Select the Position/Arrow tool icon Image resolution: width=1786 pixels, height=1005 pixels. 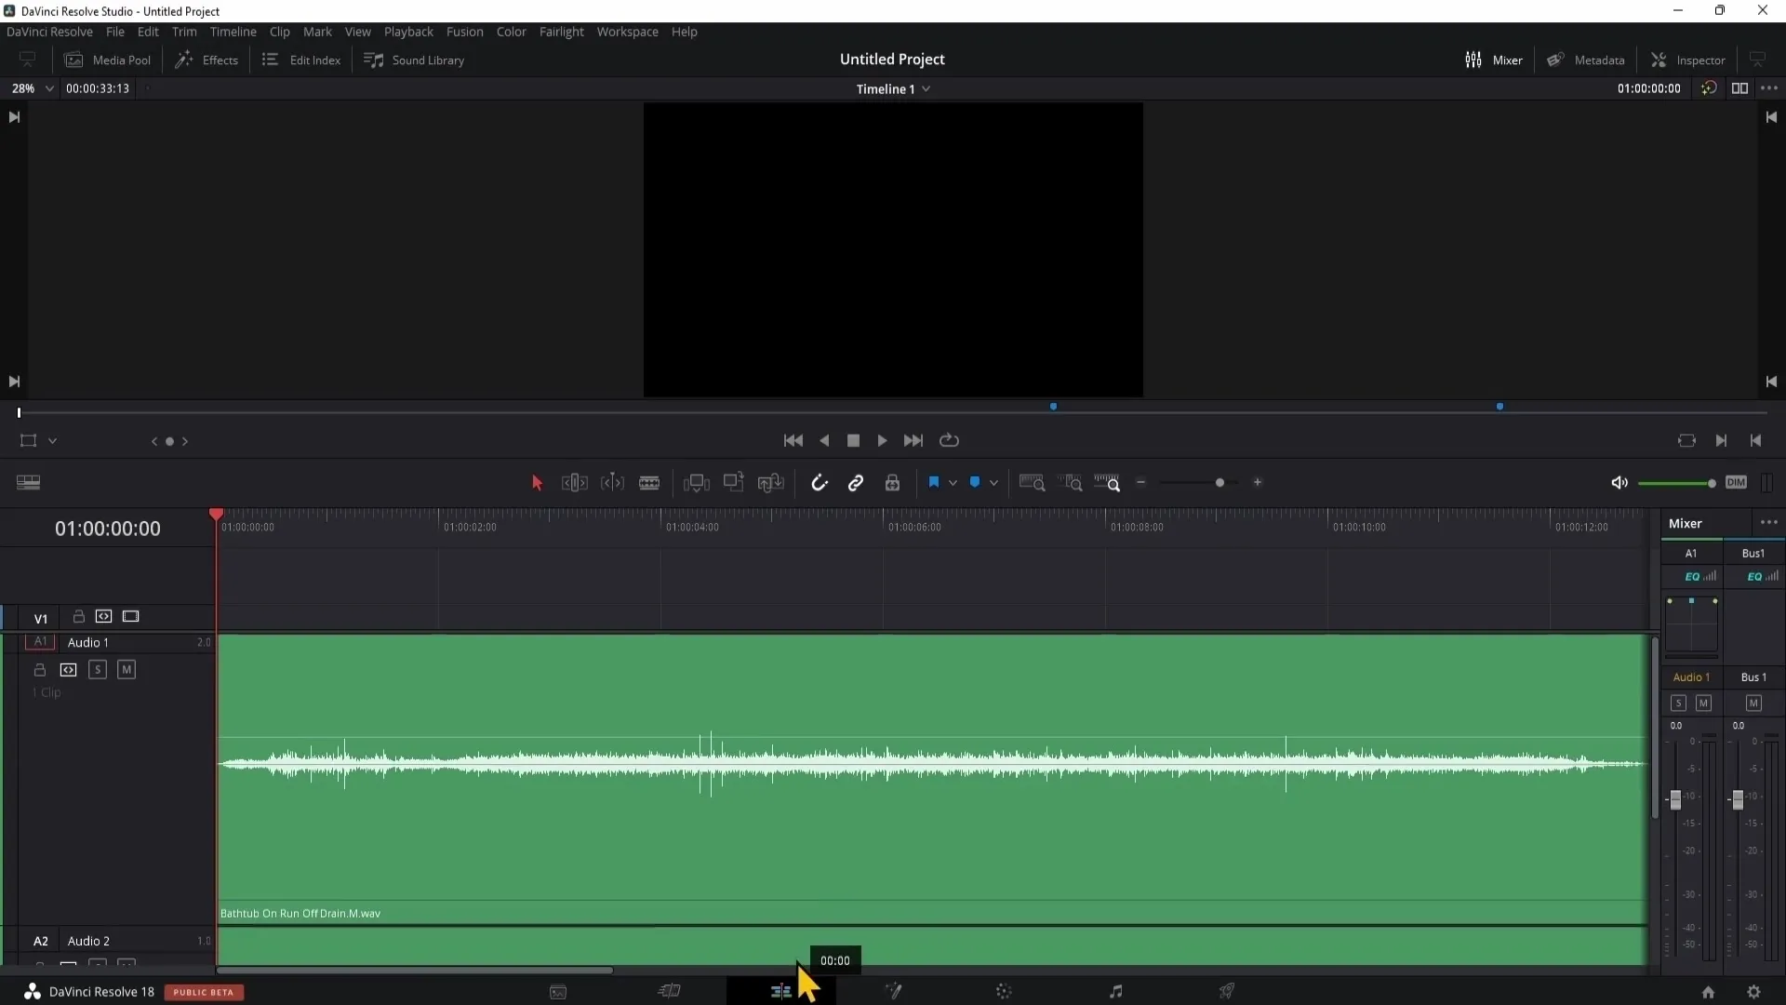(x=536, y=482)
